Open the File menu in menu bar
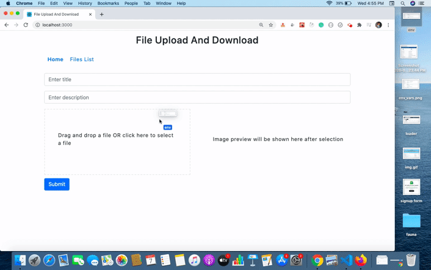 (42, 3)
